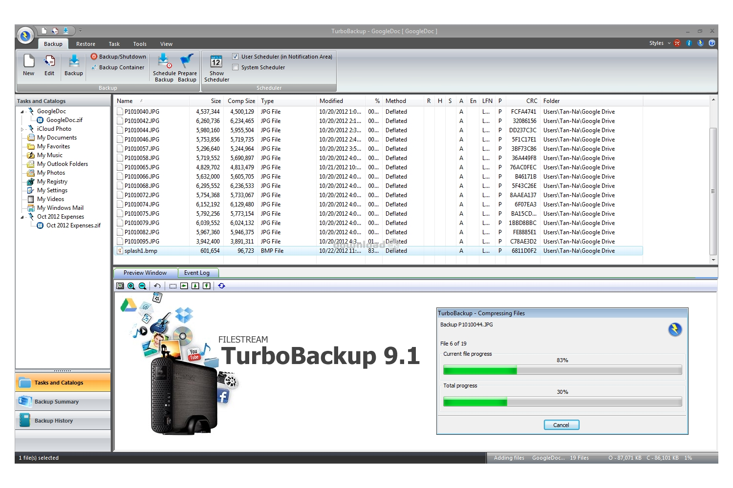Activate rectangular selection in preview
The width and height of the screenshot is (733, 488).
coord(172,286)
